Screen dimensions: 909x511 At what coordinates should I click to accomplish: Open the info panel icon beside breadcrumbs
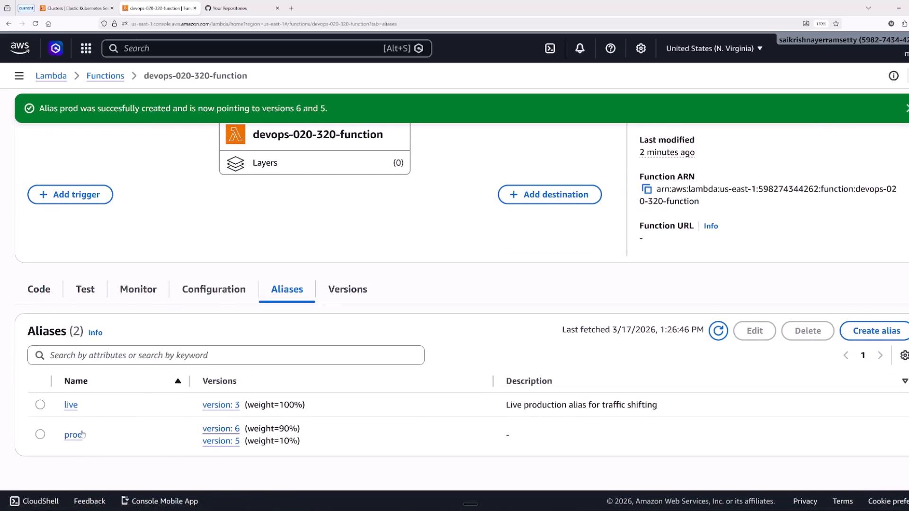tap(893, 76)
